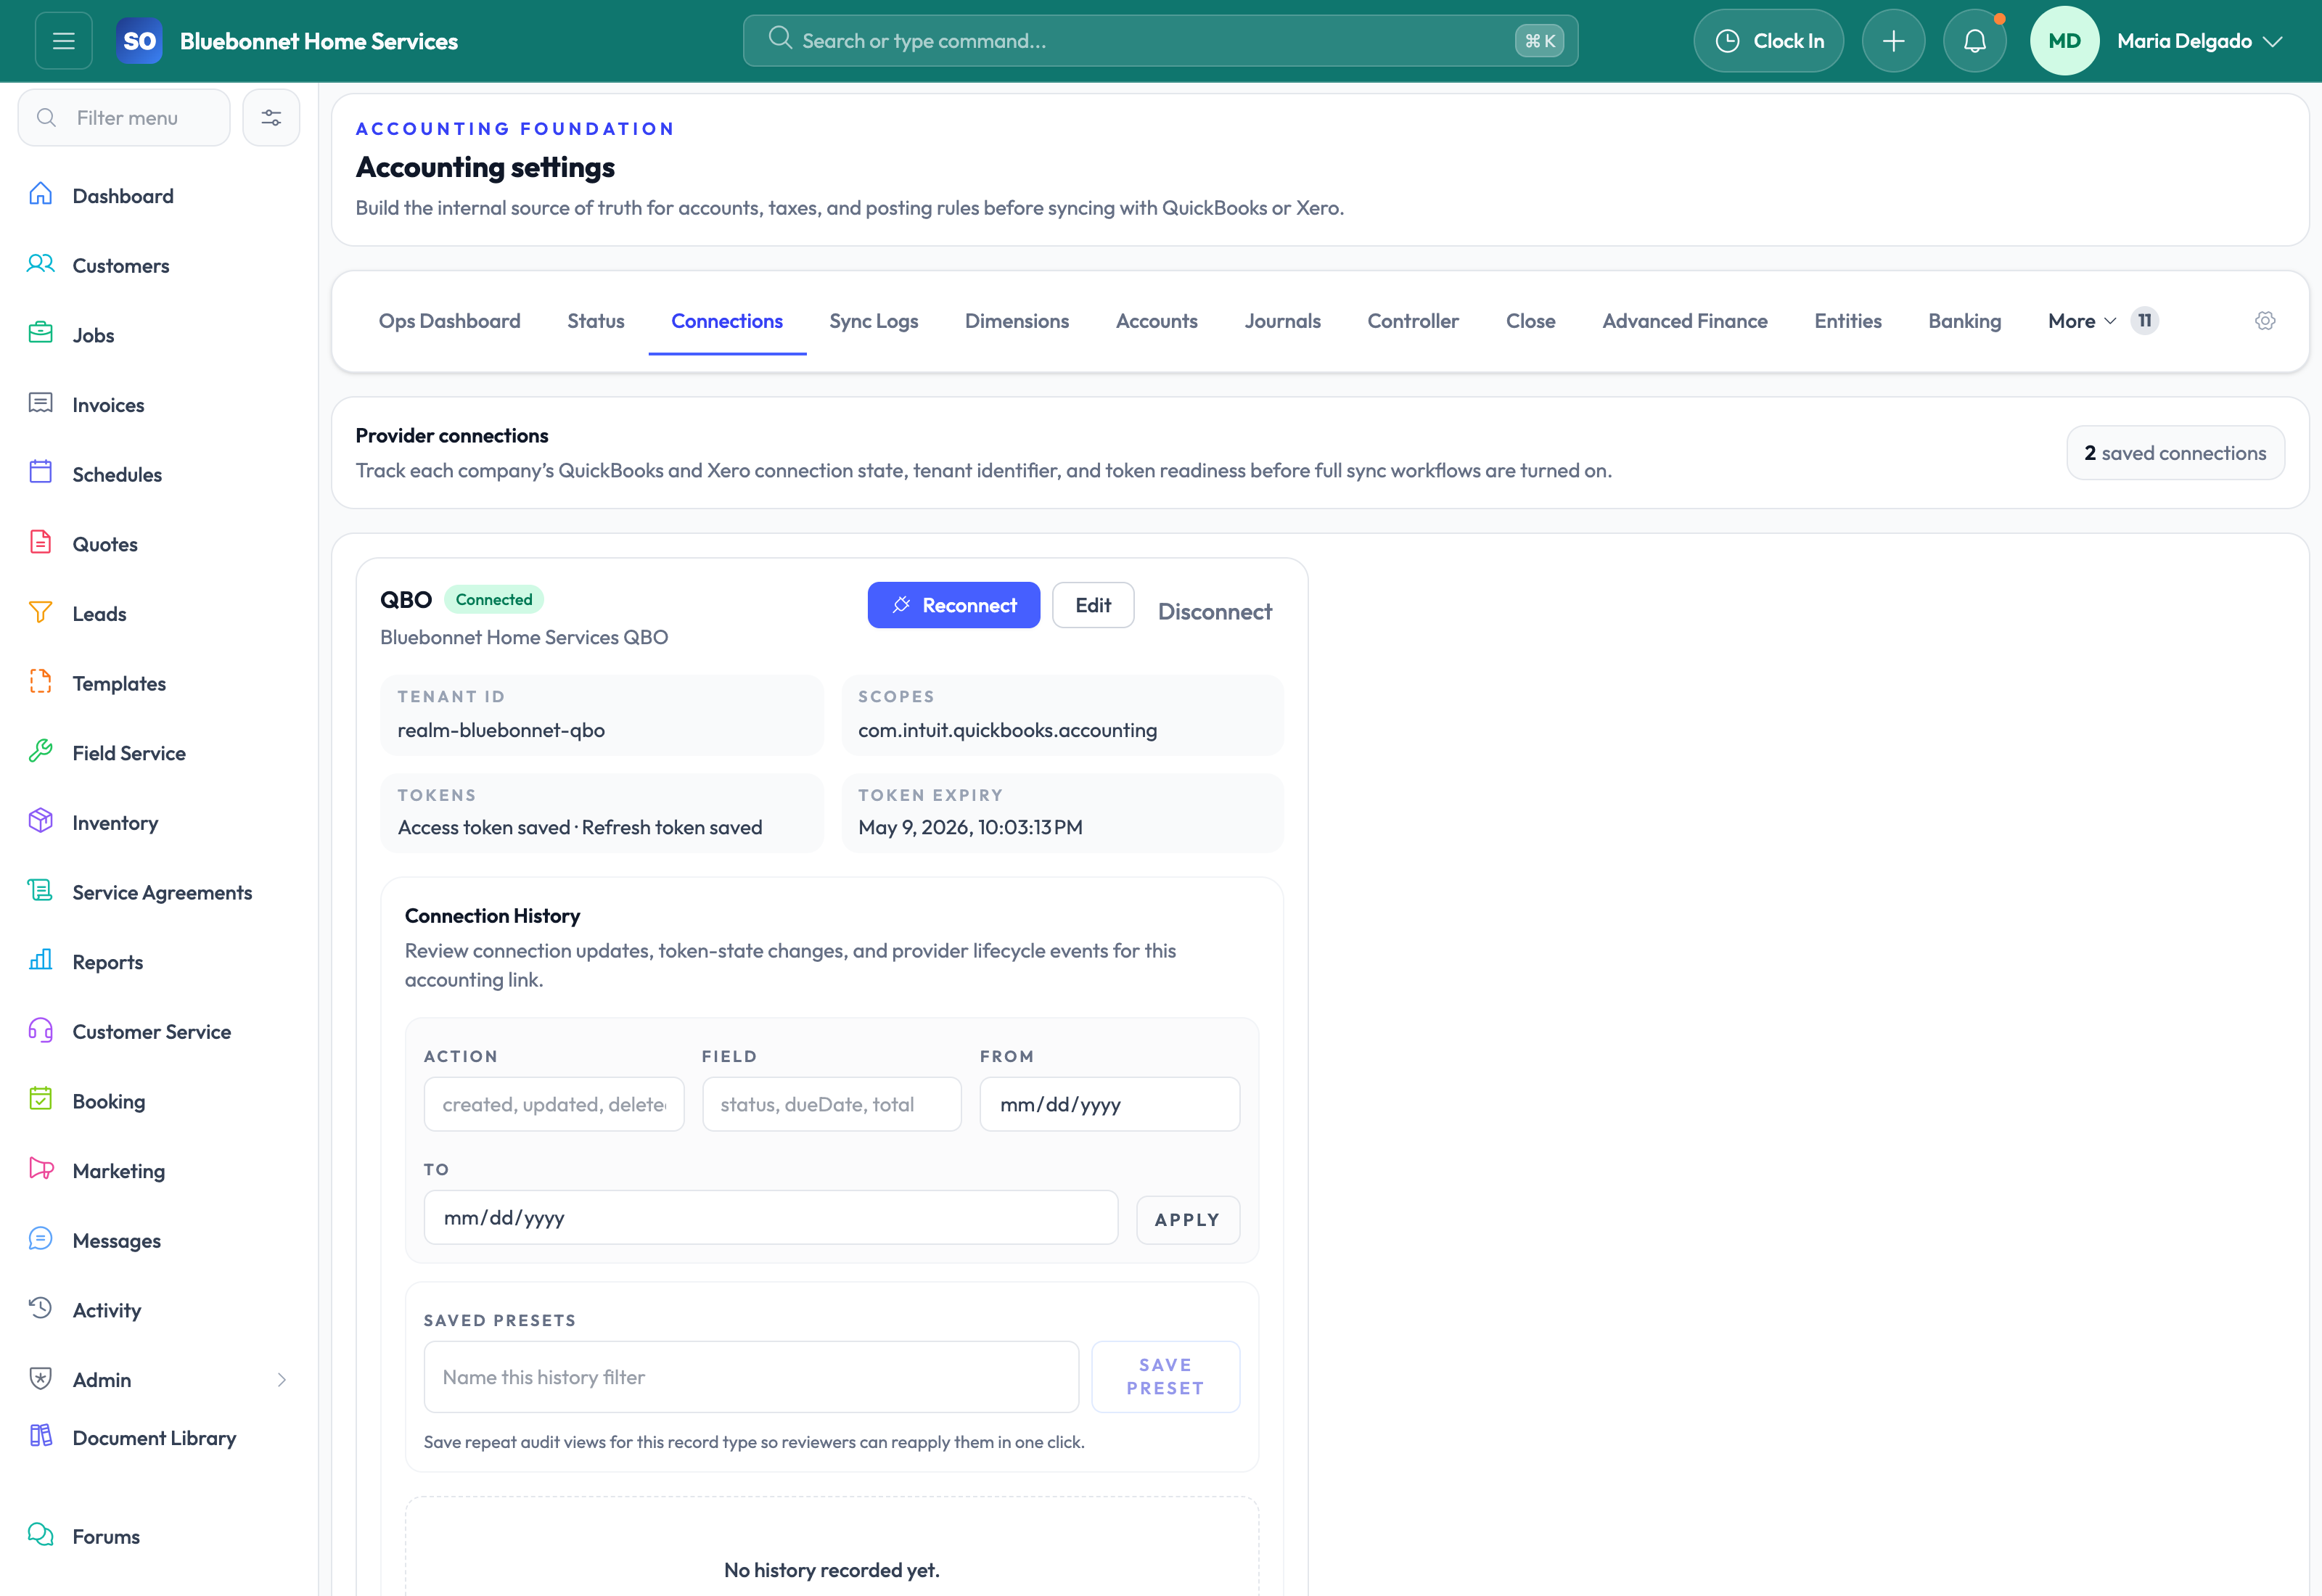Click the Name this history filter input
This screenshot has width=2322, height=1596.
click(x=752, y=1377)
